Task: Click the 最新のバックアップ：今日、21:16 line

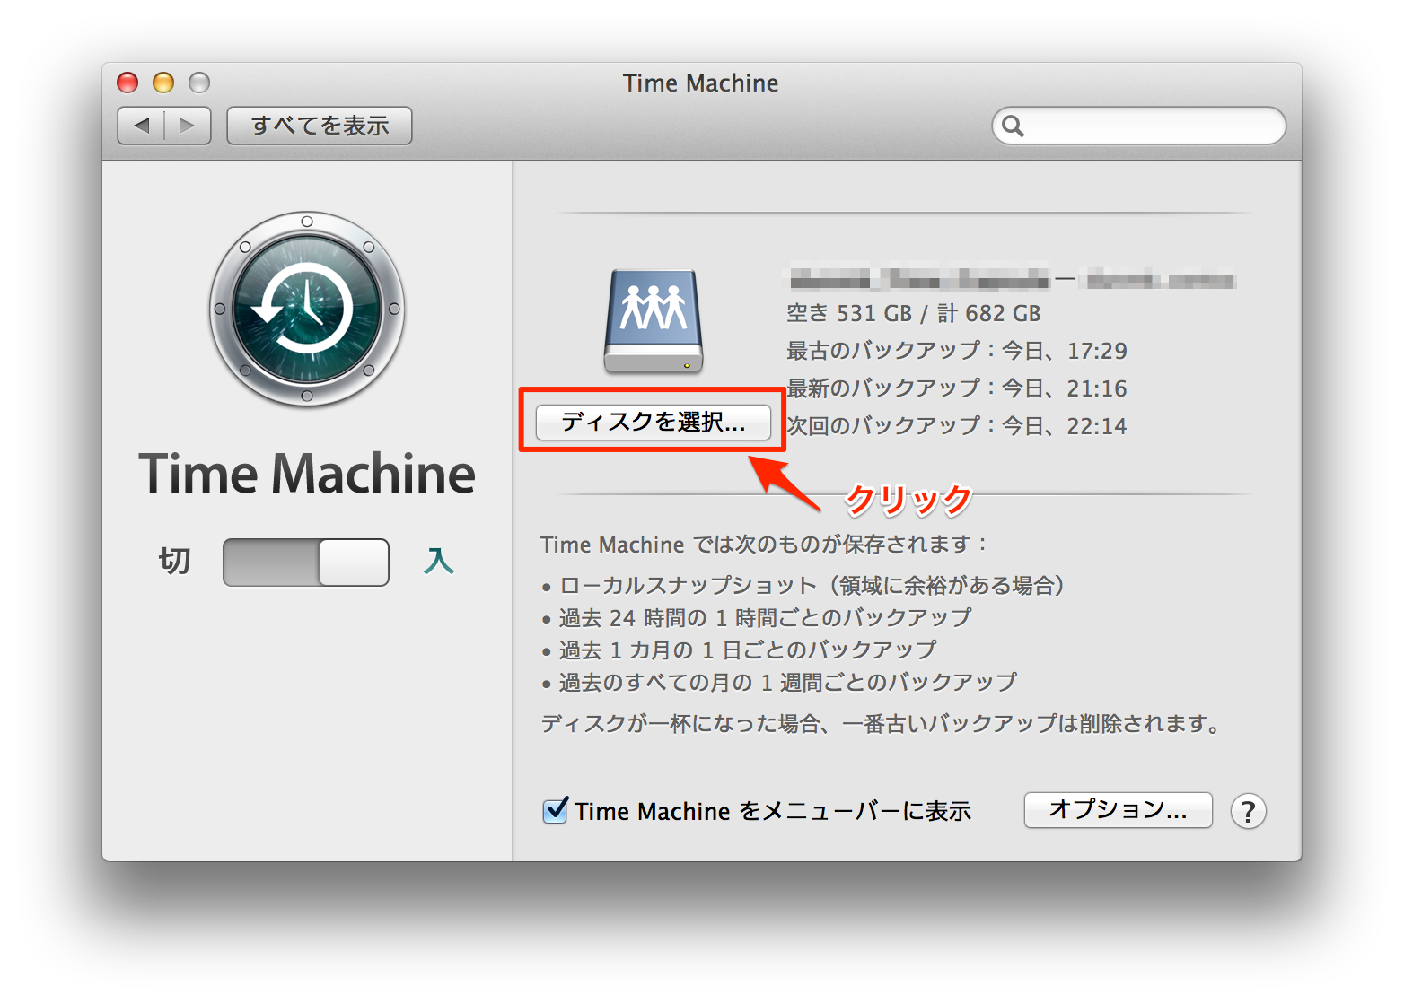Action: [x=957, y=388]
